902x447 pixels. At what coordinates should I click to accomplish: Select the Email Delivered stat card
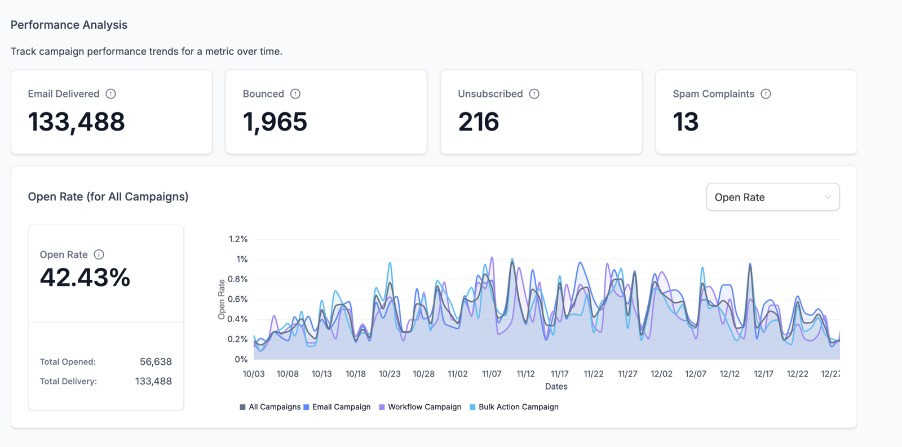112,112
